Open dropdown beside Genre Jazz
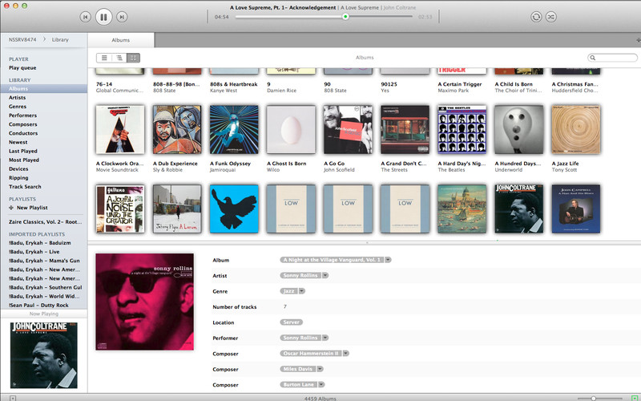Viewport: 641px width, 401px height. click(x=302, y=291)
